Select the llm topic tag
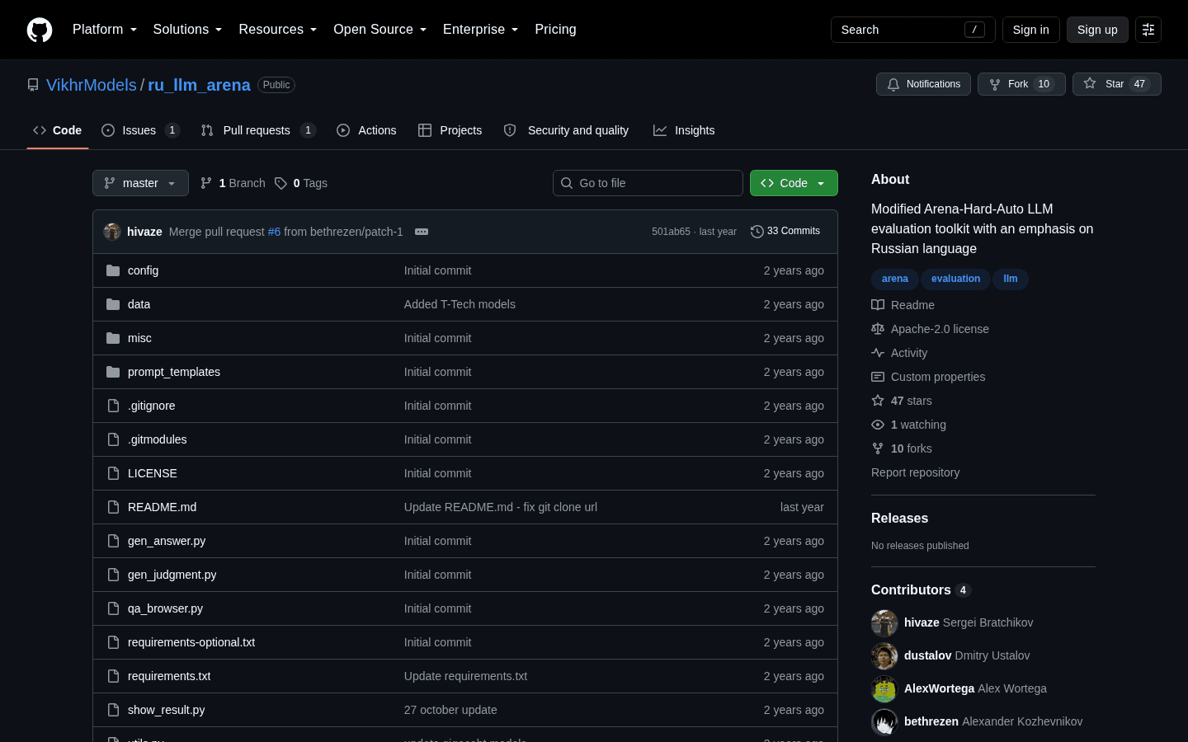The height and width of the screenshot is (742, 1188). [1011, 279]
